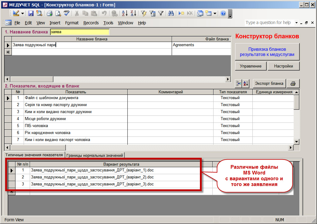317x224 pixels.
Task: Open Print Preview from the toolbar
Action: click(x=57, y=13)
